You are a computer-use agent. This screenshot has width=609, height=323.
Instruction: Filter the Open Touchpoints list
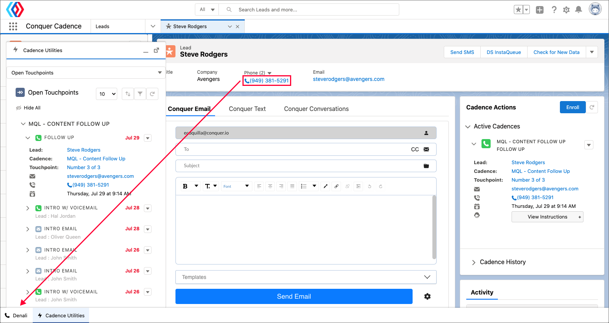[x=140, y=94]
